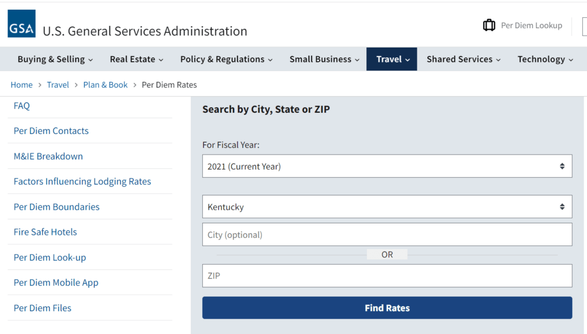
Task: Expand the Buying & Selling menu
Action: [55, 59]
